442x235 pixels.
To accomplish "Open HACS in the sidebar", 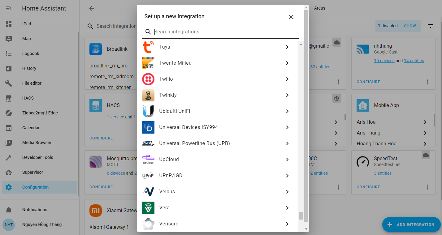I will (28, 98).
